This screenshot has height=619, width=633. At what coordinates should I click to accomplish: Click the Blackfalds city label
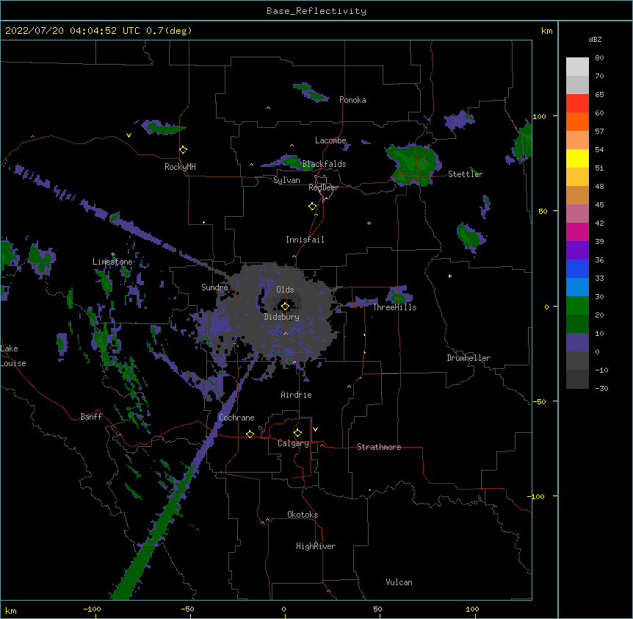(x=324, y=164)
